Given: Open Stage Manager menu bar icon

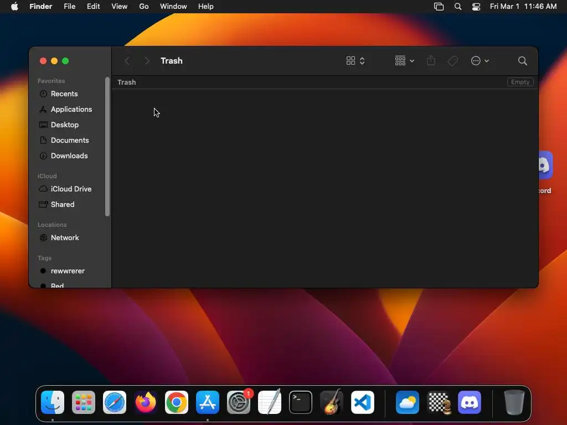Looking at the screenshot, I should coord(439,7).
